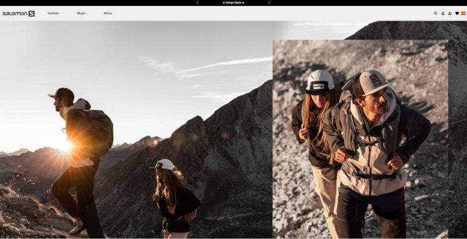Show previous announcement with left arrow
The image size is (467, 239).
tap(198, 2)
